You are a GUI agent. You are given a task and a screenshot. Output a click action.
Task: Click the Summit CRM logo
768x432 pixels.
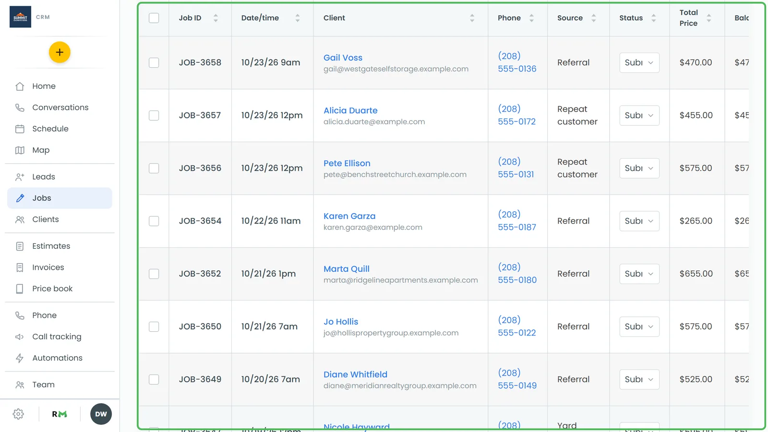tap(20, 17)
